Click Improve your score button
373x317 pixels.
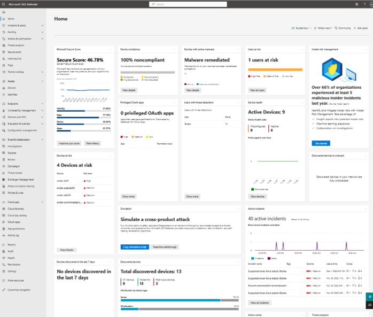69,143
